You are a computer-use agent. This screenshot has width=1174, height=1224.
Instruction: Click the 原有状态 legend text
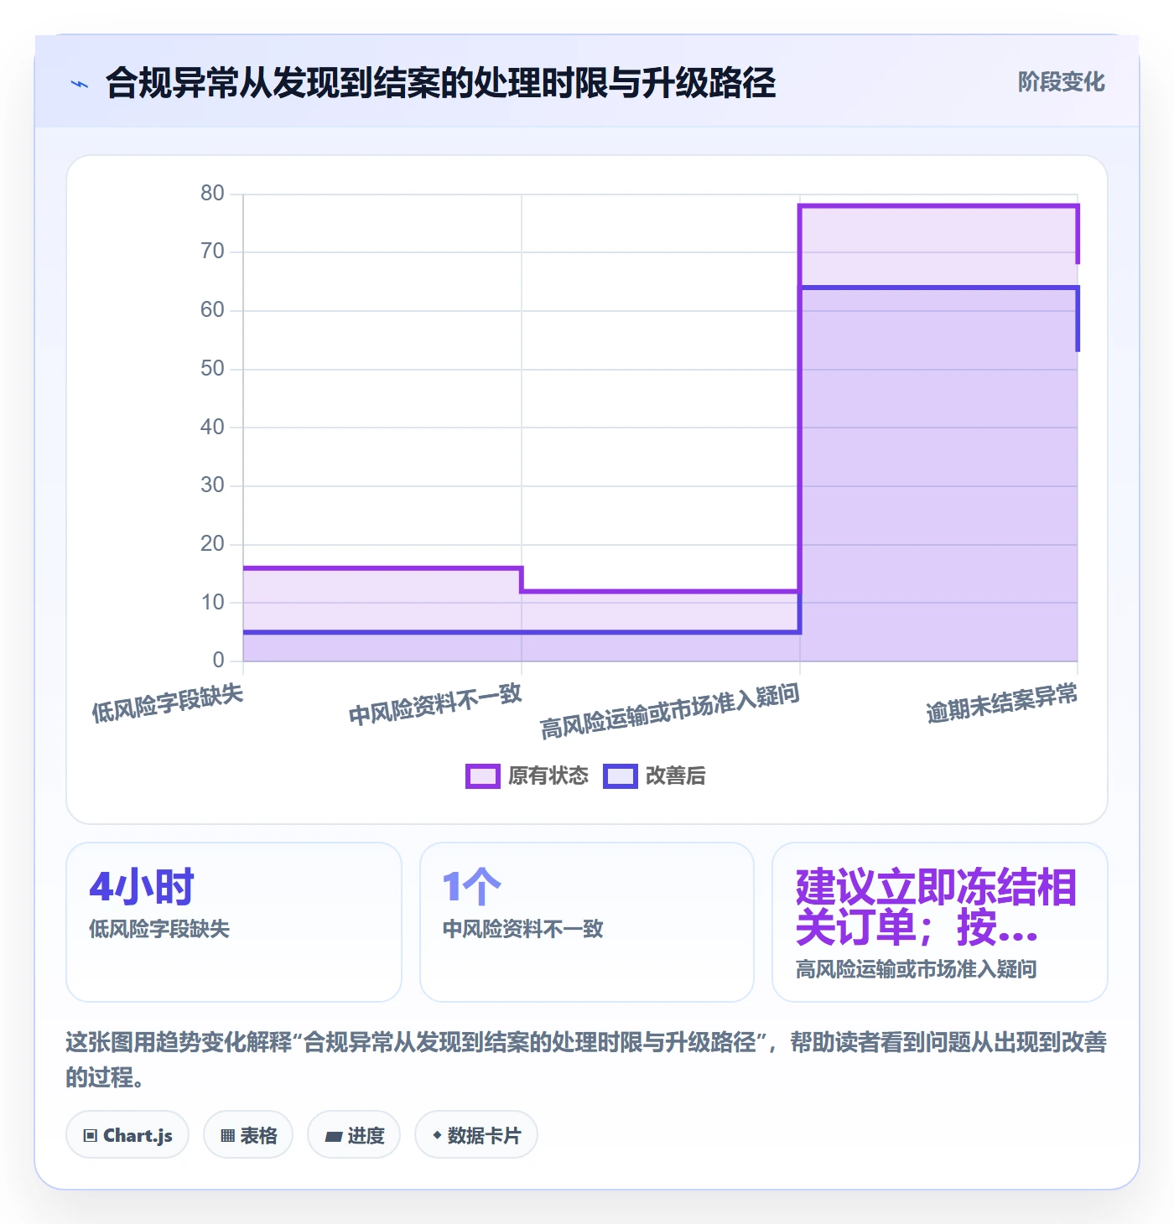(548, 776)
